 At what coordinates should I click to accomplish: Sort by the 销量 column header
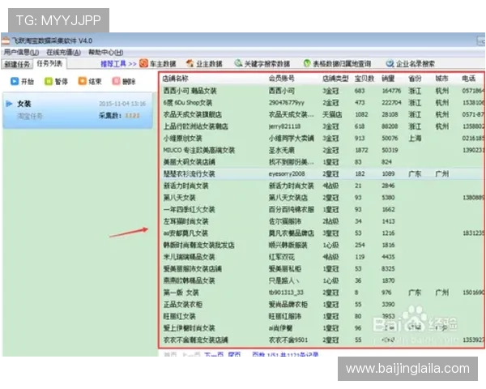click(x=388, y=79)
